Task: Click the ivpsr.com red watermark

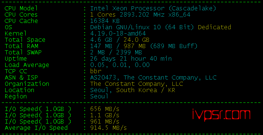Action: point(221,114)
